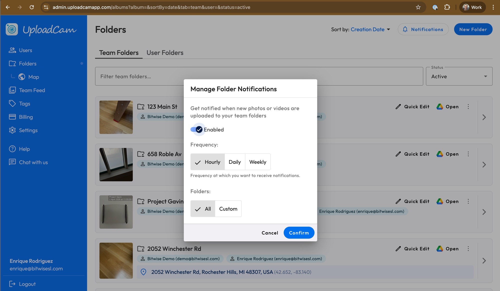Open Team Feed from the sidebar
This screenshot has height=291, width=500.
pyautogui.click(x=32, y=90)
